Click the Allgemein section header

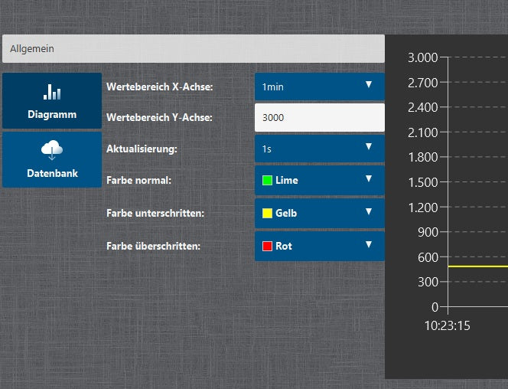193,48
